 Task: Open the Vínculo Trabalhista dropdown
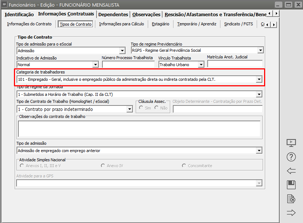coord(201,65)
